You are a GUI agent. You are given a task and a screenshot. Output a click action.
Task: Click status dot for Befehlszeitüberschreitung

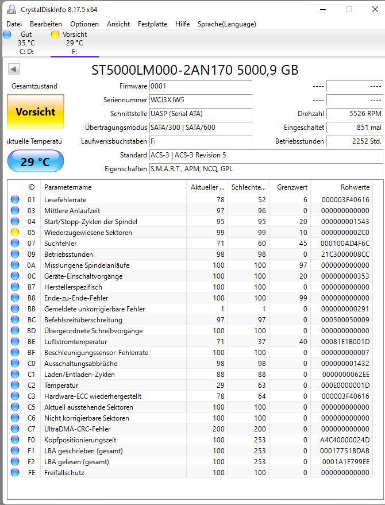[x=15, y=320]
